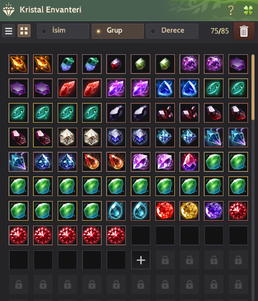Select the single pink-purple pointed crystal
258x301 pixels.
coord(189,162)
